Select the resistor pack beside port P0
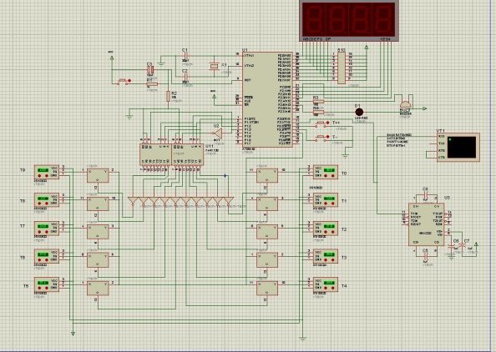Viewport: 496px width, 352px height. [342, 68]
